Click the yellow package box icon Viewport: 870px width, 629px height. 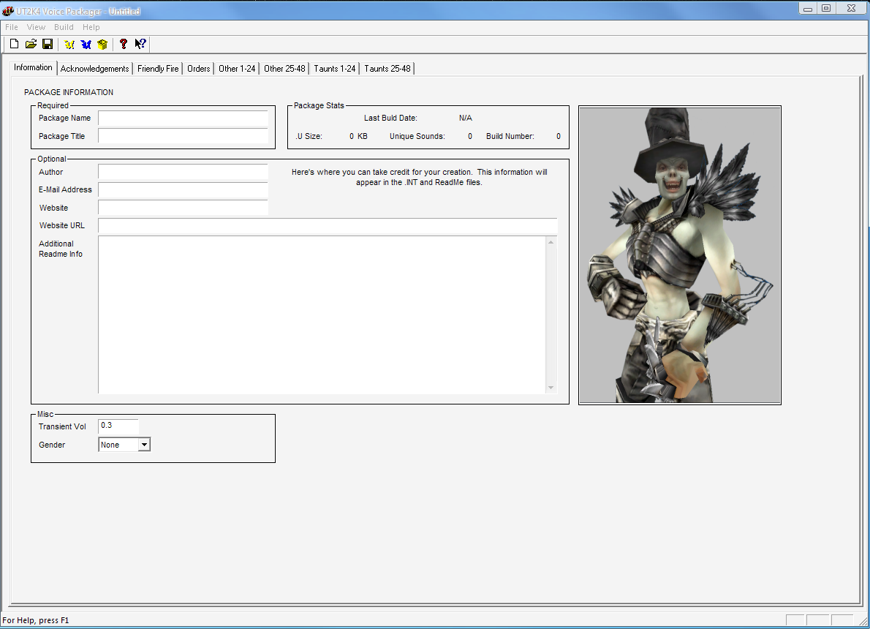(x=102, y=45)
